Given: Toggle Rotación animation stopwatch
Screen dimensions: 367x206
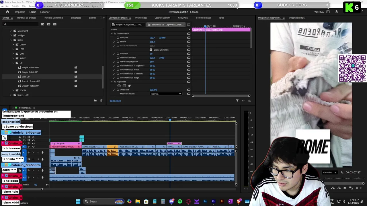Looking at the screenshot, I should click(x=118, y=54).
